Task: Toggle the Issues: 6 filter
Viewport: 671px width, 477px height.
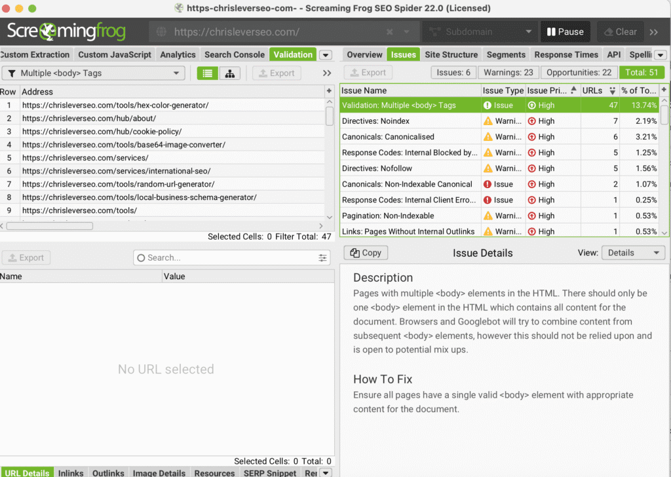Action: 453,73
